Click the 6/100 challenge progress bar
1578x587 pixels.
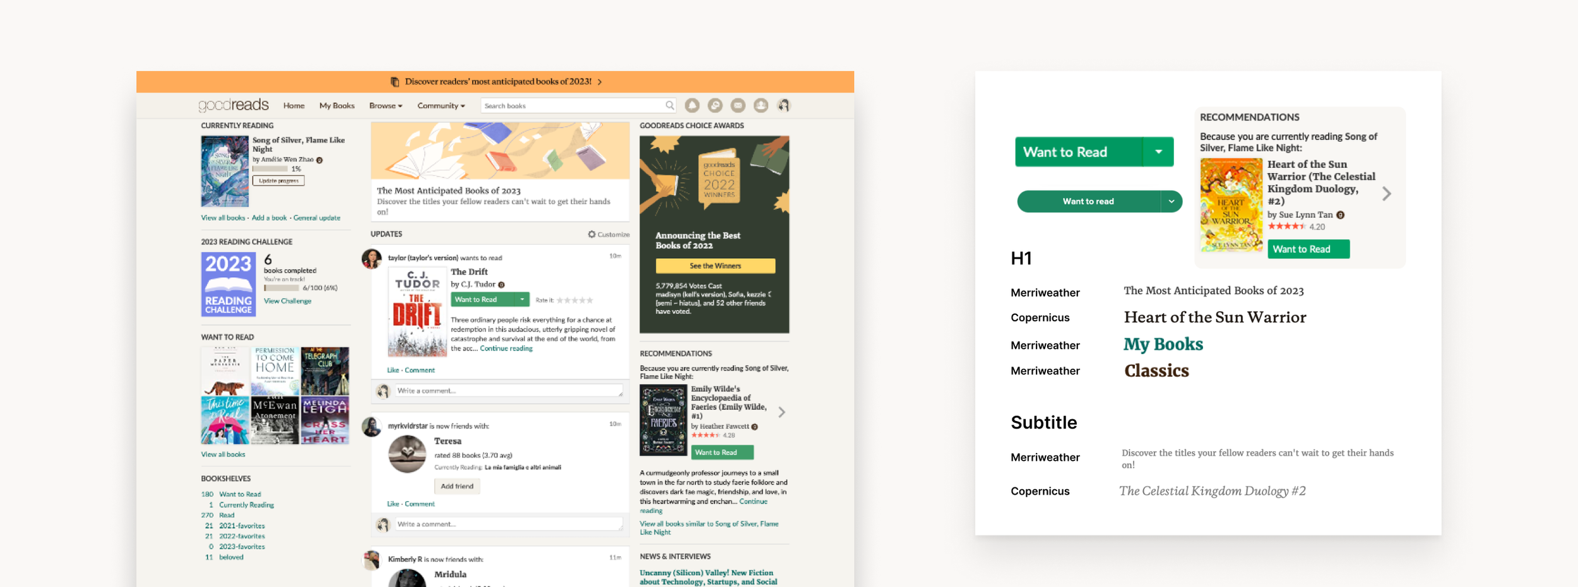(x=282, y=288)
